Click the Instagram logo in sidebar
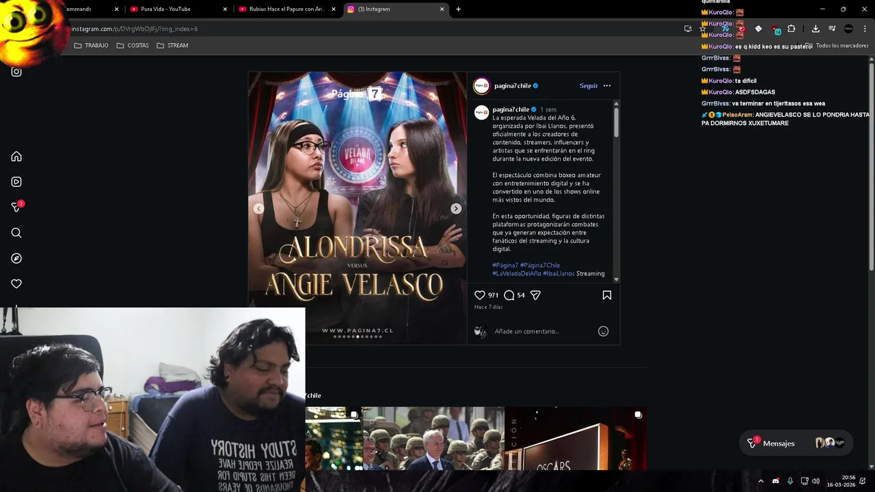 point(16,71)
